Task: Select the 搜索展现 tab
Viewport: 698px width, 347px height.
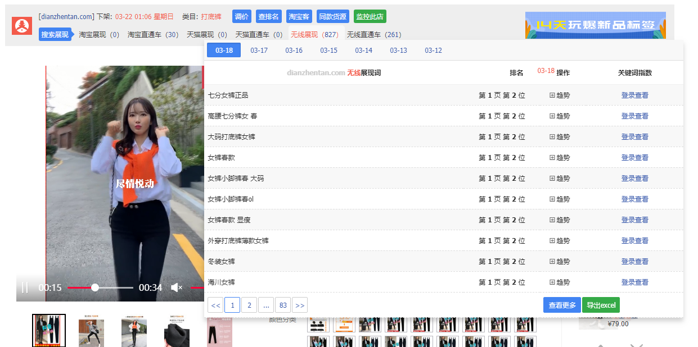Action: click(55, 34)
